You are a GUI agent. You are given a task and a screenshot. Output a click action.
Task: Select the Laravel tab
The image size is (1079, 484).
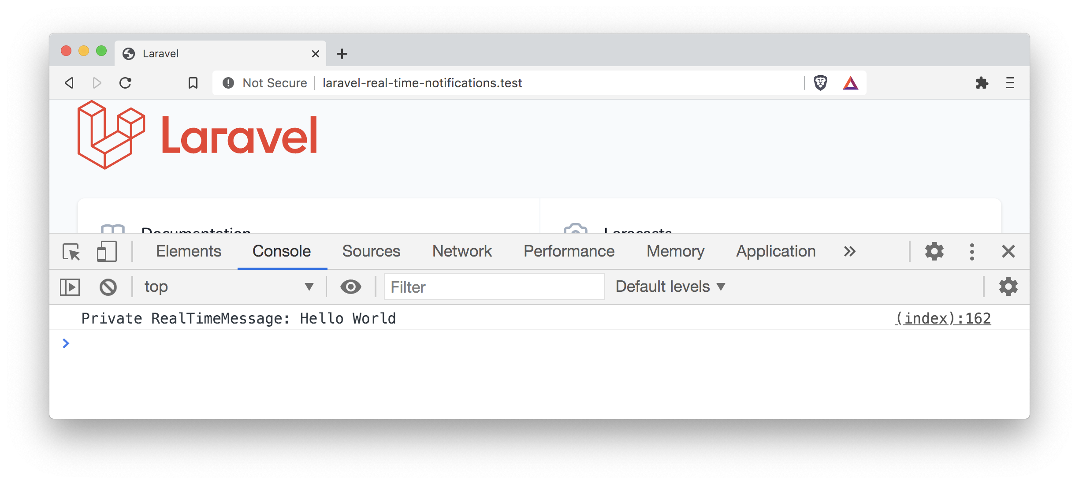pyautogui.click(x=220, y=54)
